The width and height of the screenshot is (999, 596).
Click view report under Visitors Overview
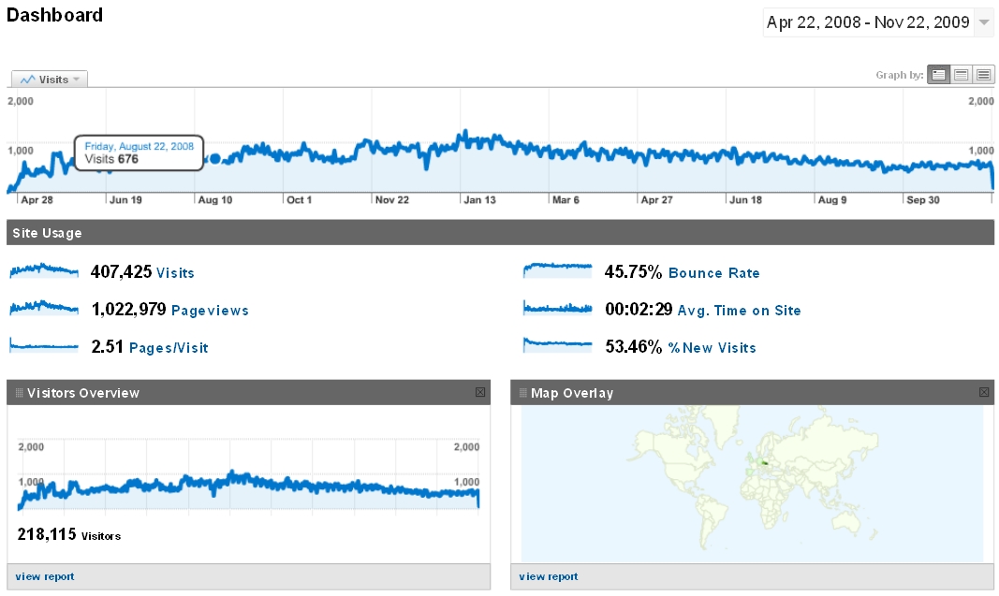(x=45, y=576)
